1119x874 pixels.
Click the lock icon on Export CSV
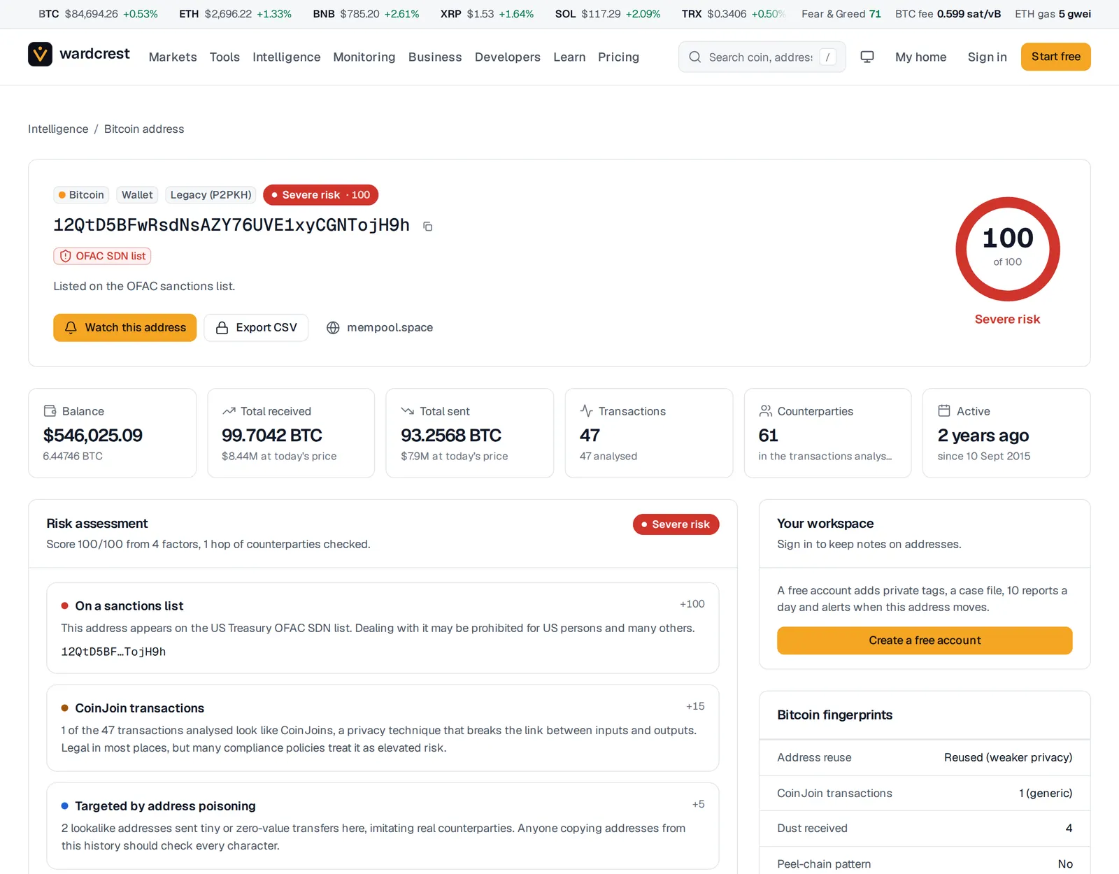click(222, 328)
